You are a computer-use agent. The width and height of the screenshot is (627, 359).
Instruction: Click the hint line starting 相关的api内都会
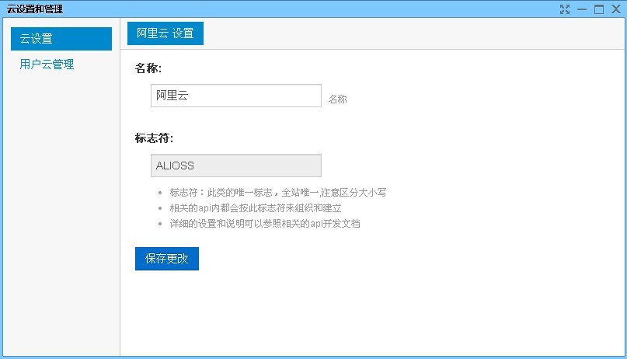click(256, 208)
